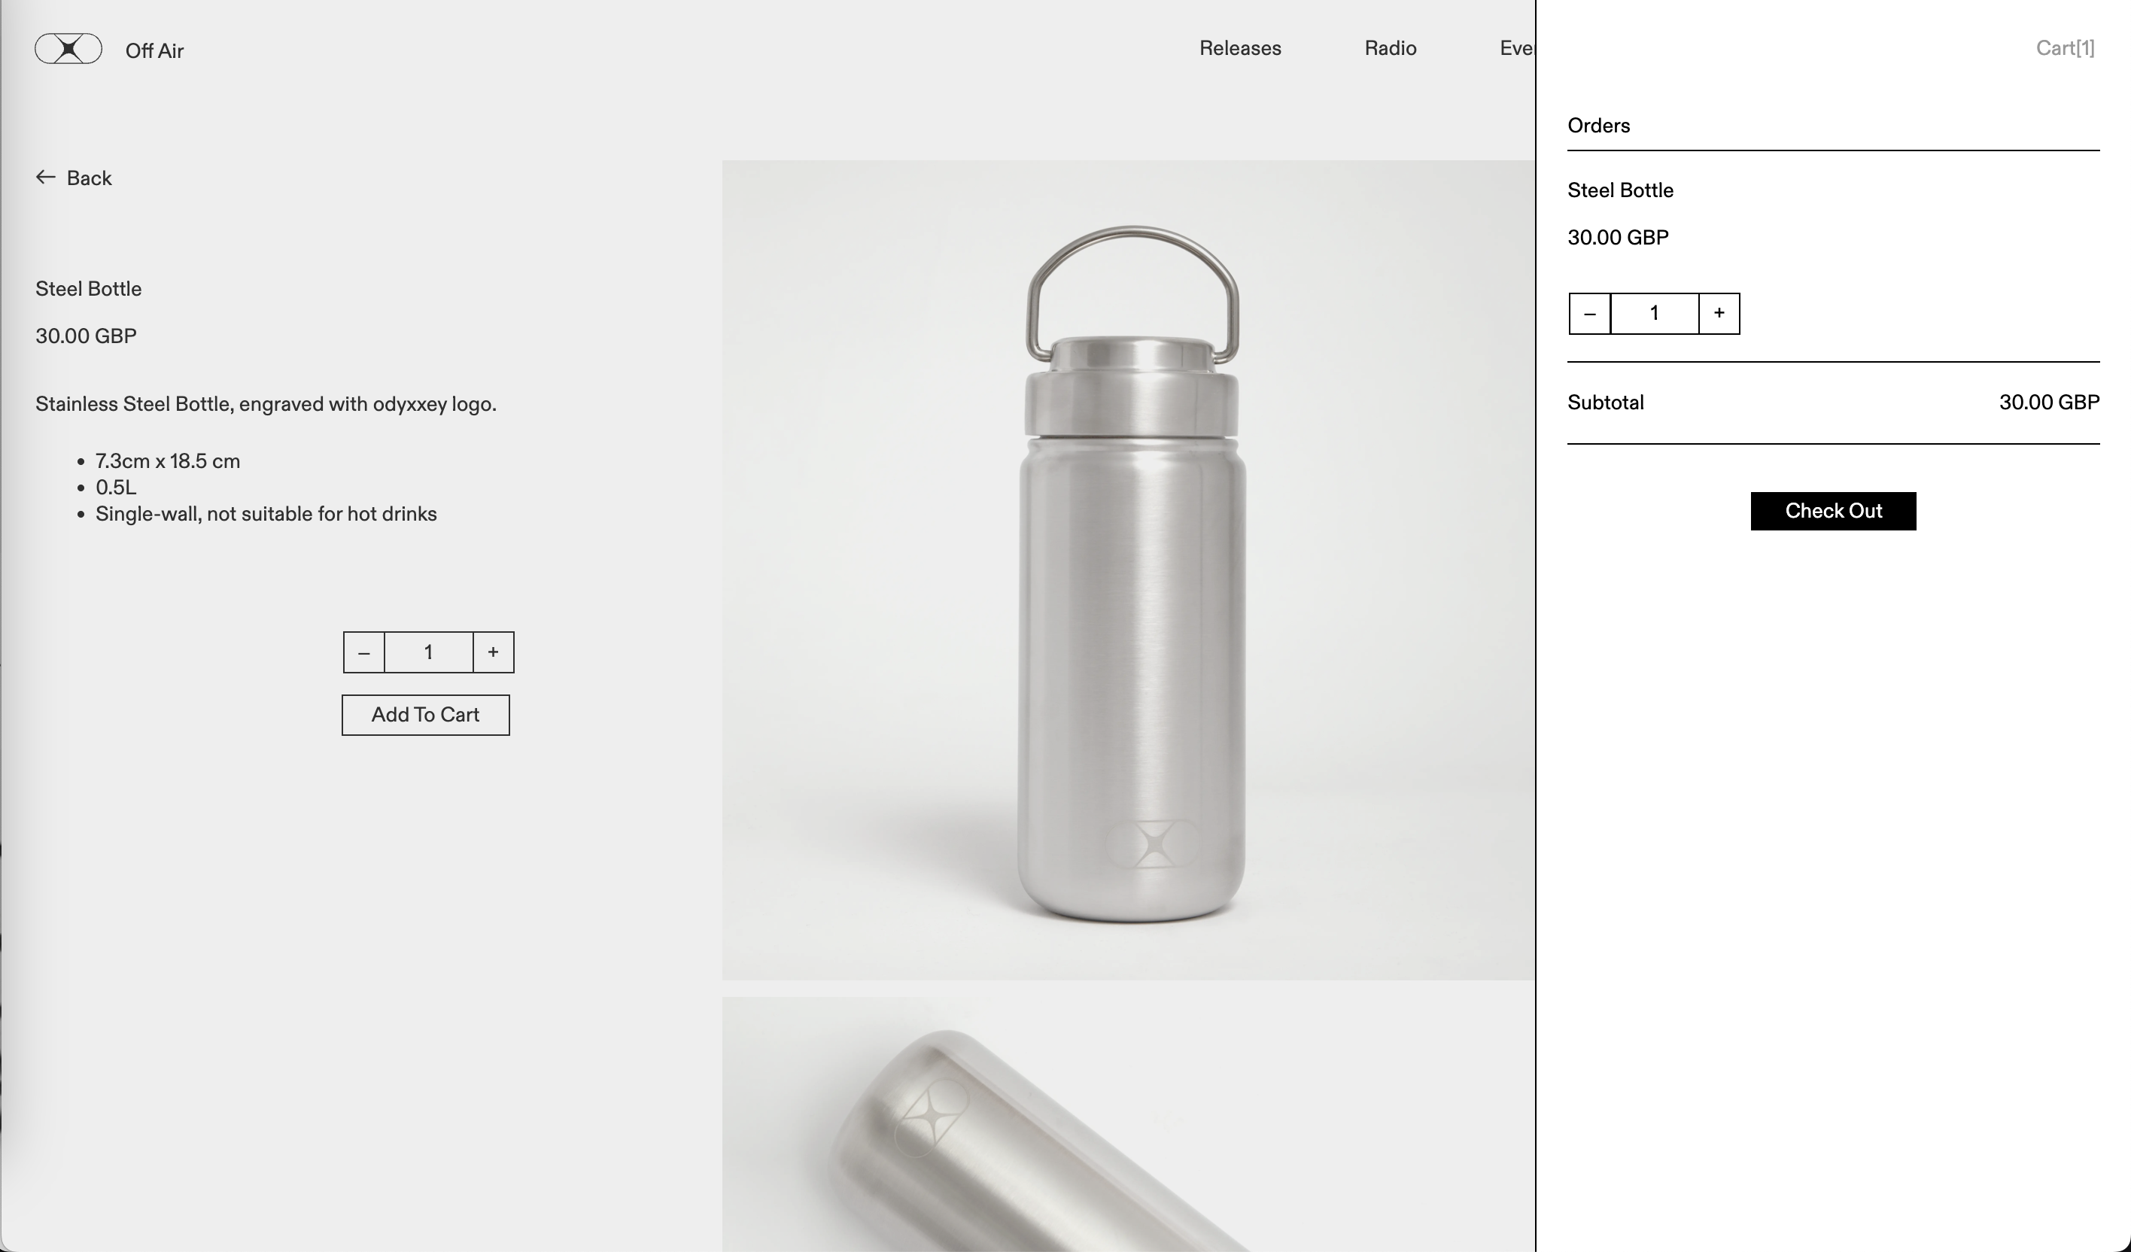This screenshot has height=1252, width=2131.
Task: Click the odyxxey logo icon in header
Action: click(68, 49)
